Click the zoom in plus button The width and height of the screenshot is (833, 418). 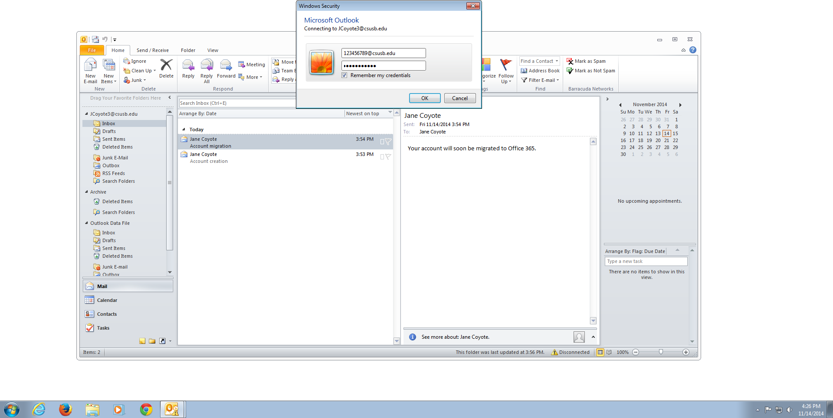[686, 352]
